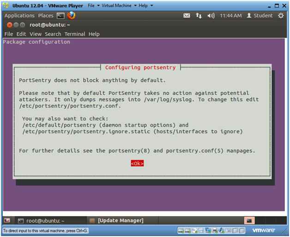Open the terminal View menu

36,34
